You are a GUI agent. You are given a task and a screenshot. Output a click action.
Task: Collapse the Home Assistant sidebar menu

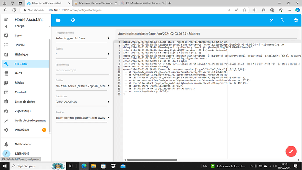click(6, 19)
